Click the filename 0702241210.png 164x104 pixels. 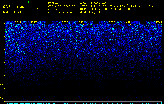(13, 7)
